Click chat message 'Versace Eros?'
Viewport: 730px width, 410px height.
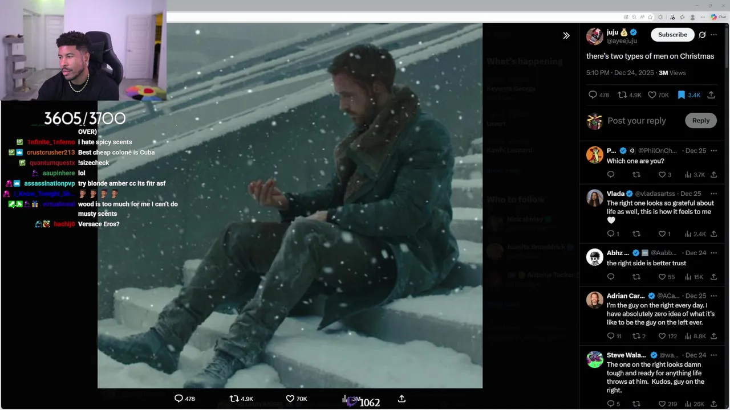[99, 224]
